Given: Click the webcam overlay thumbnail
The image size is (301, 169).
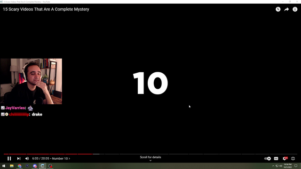Looking at the screenshot, I should 31,81.
